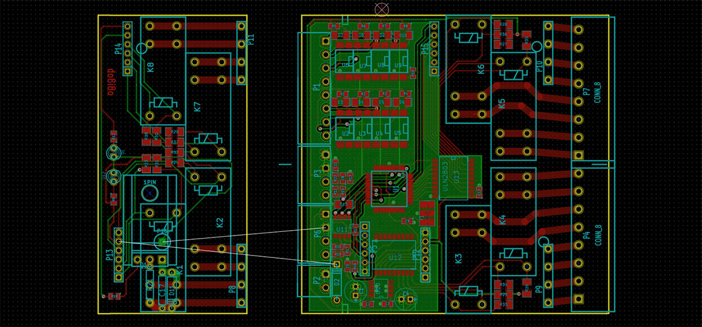Select the C17 capacitor footprint
Screen dimensions: 702x327
coord(162,289)
